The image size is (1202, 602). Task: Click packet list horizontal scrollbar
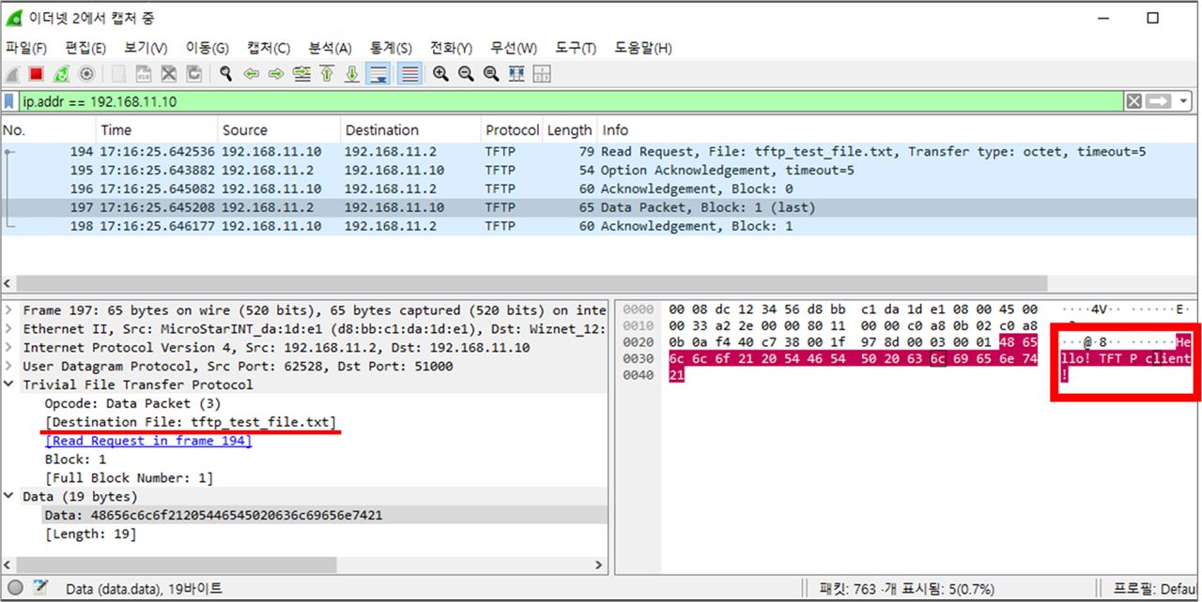point(532,282)
